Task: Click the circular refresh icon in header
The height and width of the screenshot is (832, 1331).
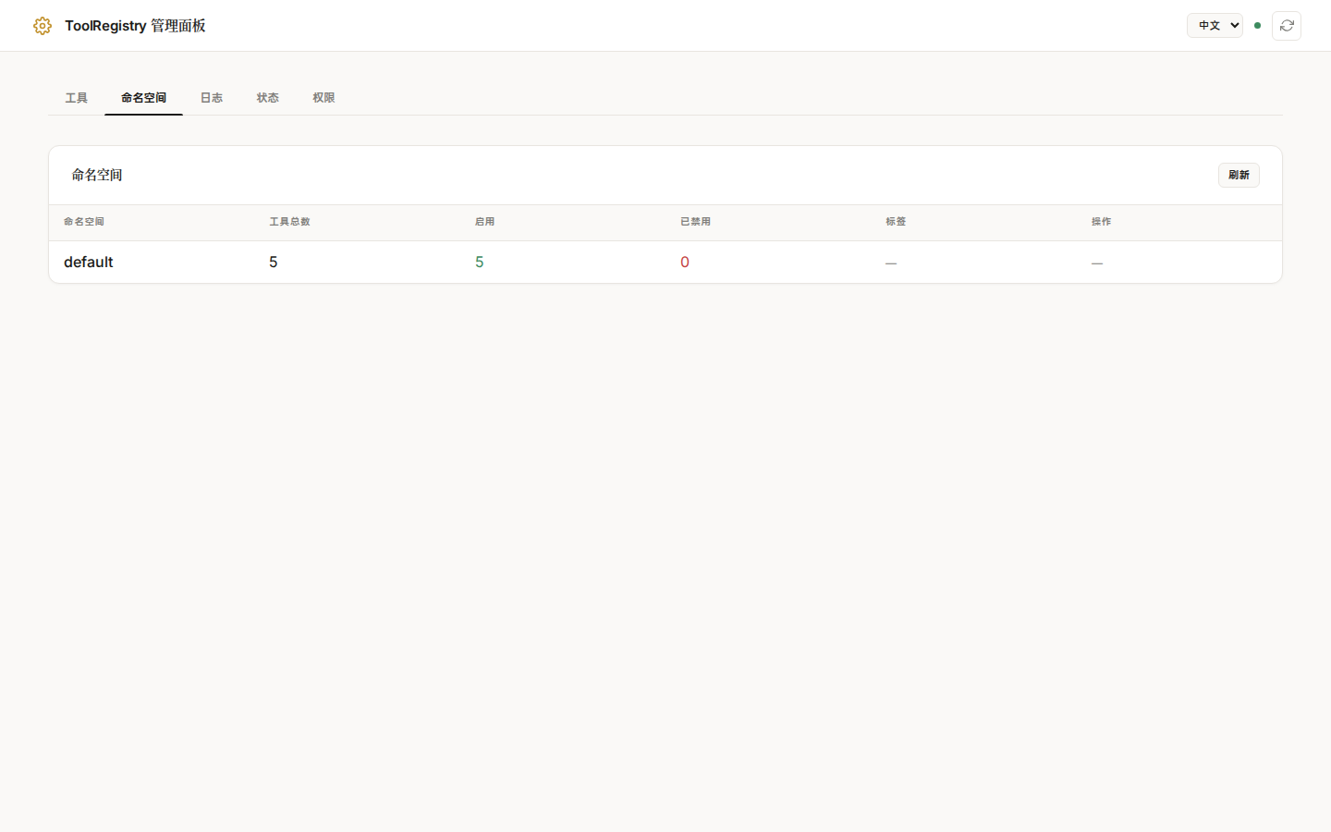Action: (1287, 26)
